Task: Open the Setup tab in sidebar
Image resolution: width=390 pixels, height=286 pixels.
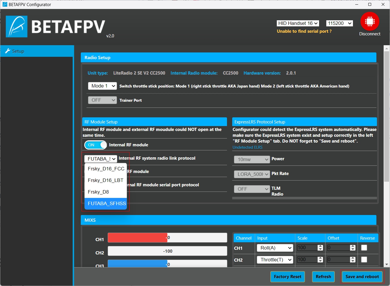Action: (37, 51)
